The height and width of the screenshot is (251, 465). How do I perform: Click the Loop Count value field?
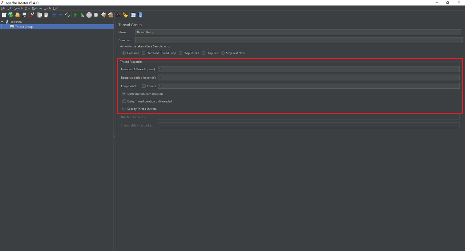[x=308, y=86]
